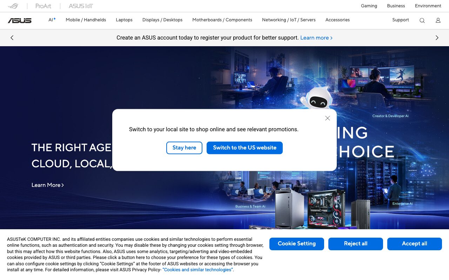Open the Environment link
Viewport: 449px width, 280px height.
[428, 6]
